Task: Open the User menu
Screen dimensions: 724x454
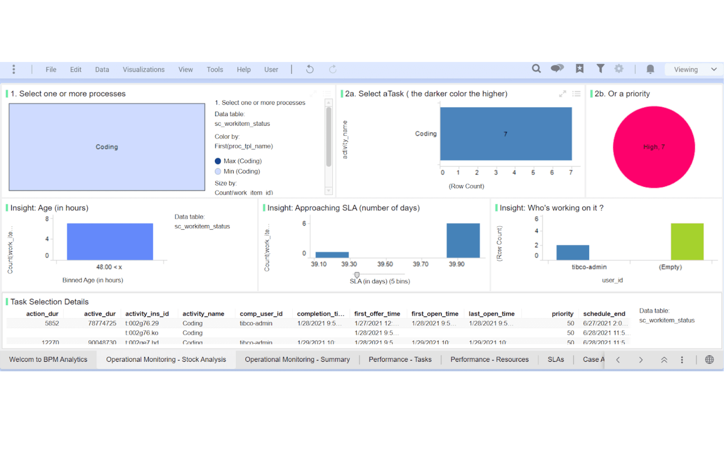Action: [271, 70]
